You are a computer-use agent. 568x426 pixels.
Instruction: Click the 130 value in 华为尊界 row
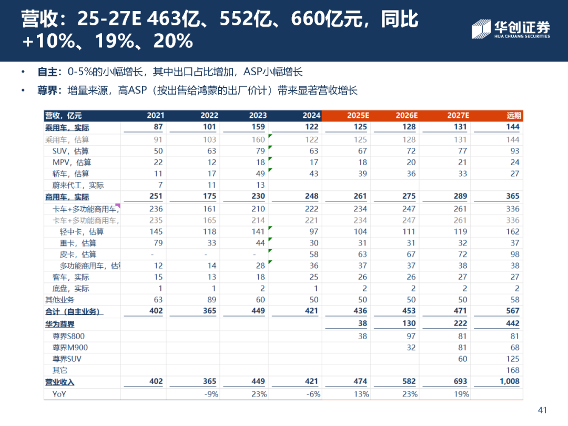pos(409,323)
